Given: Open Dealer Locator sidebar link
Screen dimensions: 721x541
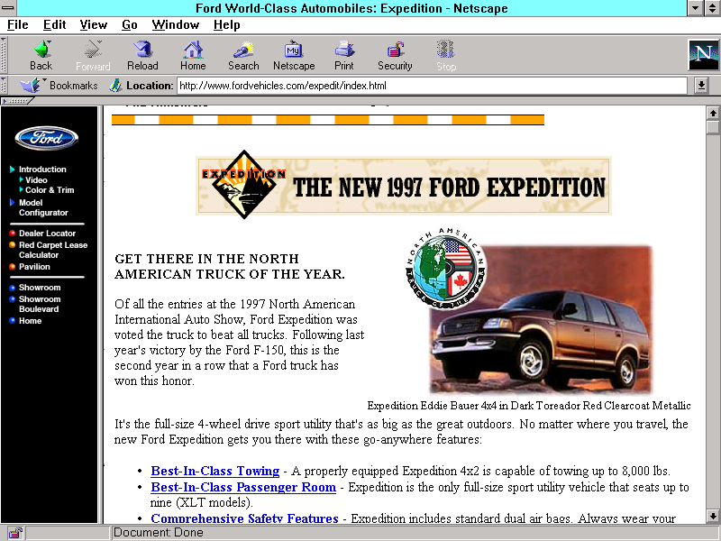Looking at the screenshot, I should [x=47, y=234].
